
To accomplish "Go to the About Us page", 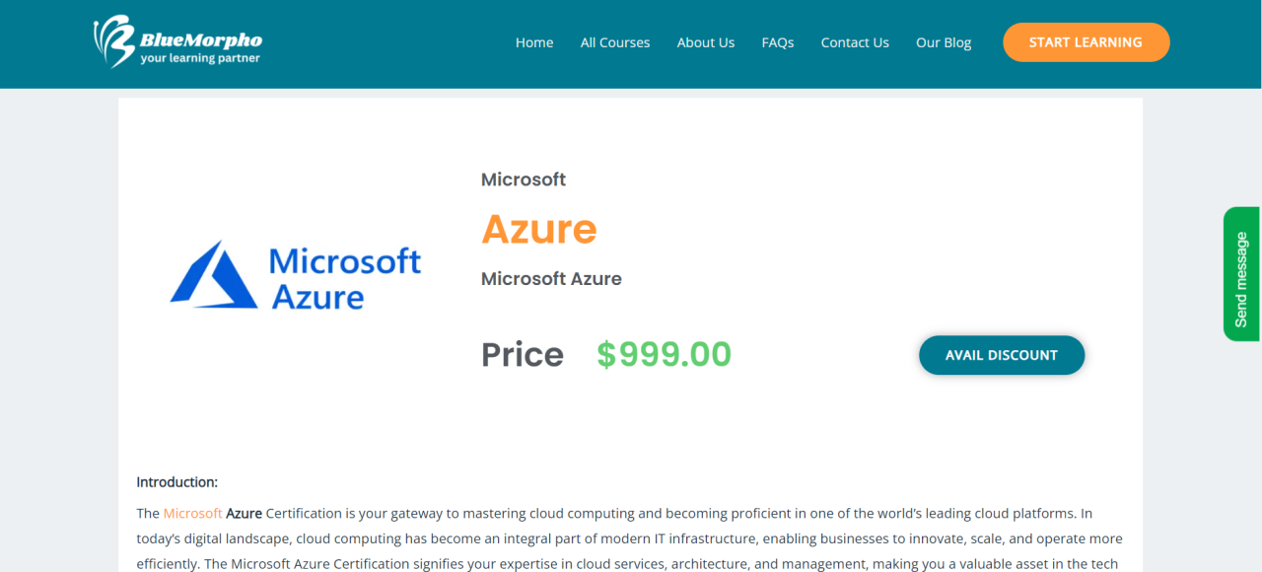I will coord(706,42).
